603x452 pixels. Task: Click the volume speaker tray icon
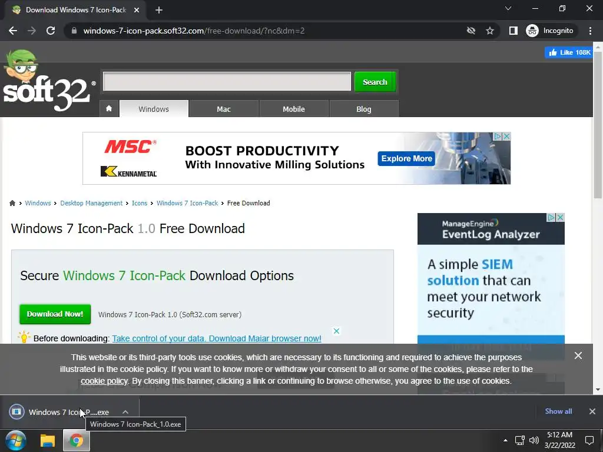coord(534,440)
